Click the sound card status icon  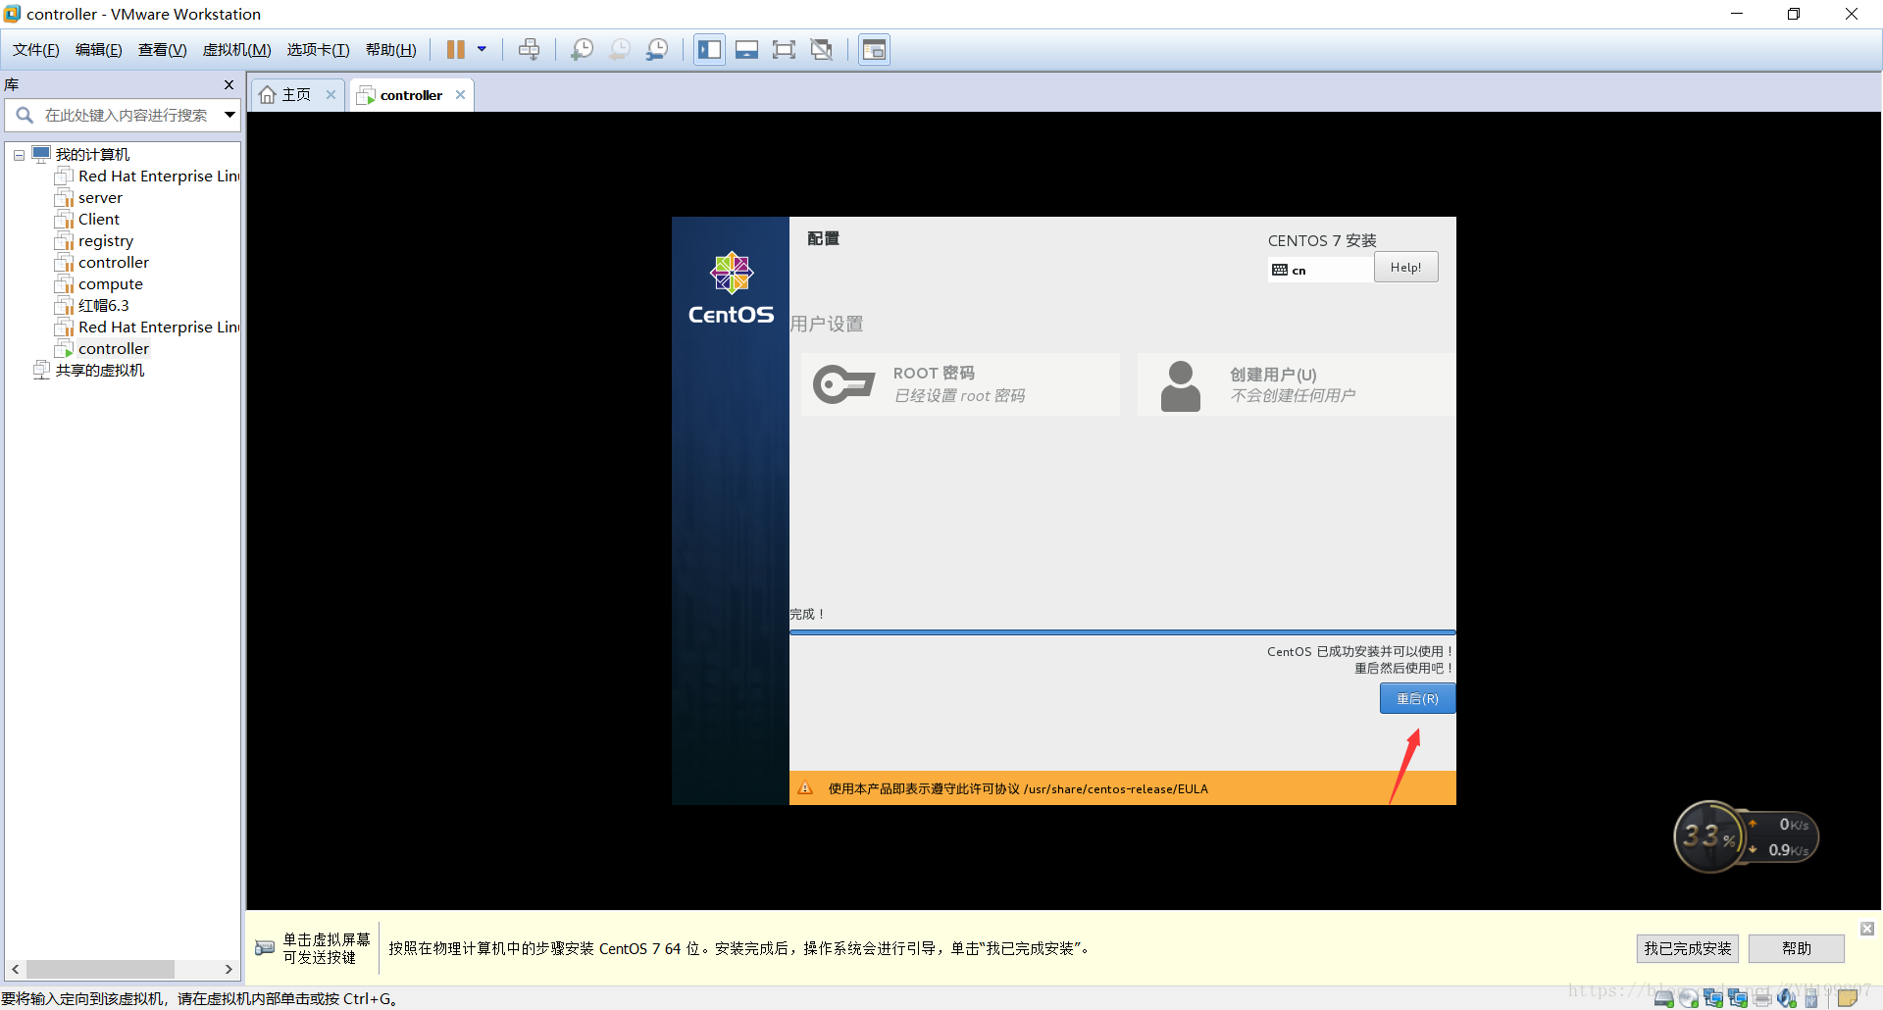(x=1787, y=998)
